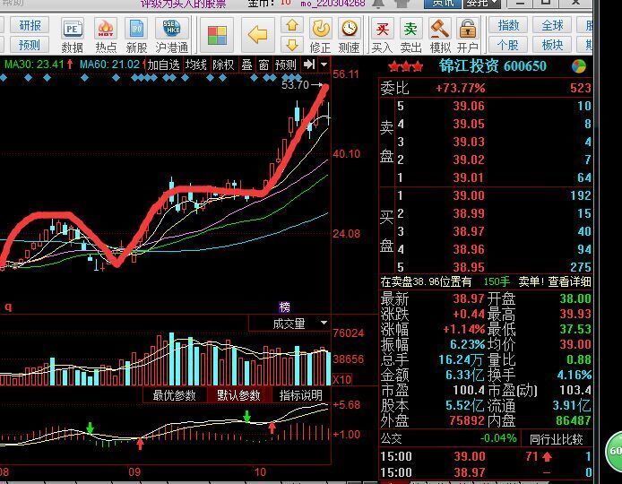Select the 默认参数 (Default parameters) tab
Image resolution: width=622 pixels, height=484 pixels.
point(238,395)
